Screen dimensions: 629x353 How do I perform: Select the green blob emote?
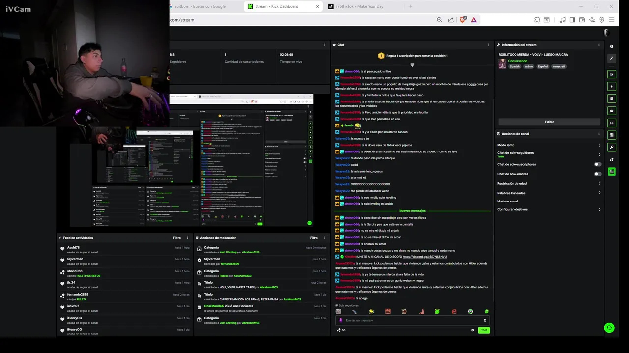pyautogui.click(x=437, y=312)
